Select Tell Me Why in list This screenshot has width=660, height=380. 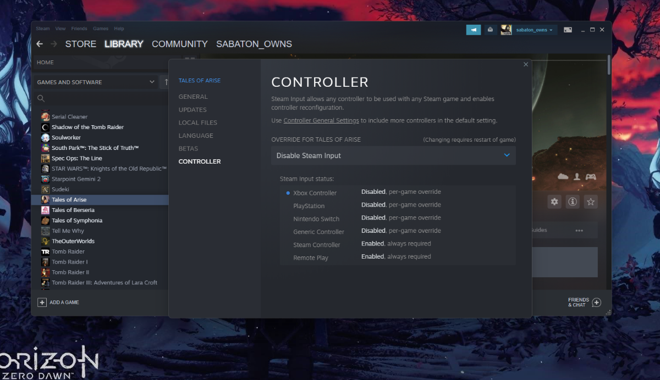[68, 231]
